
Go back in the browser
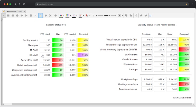[x=16, y=4]
